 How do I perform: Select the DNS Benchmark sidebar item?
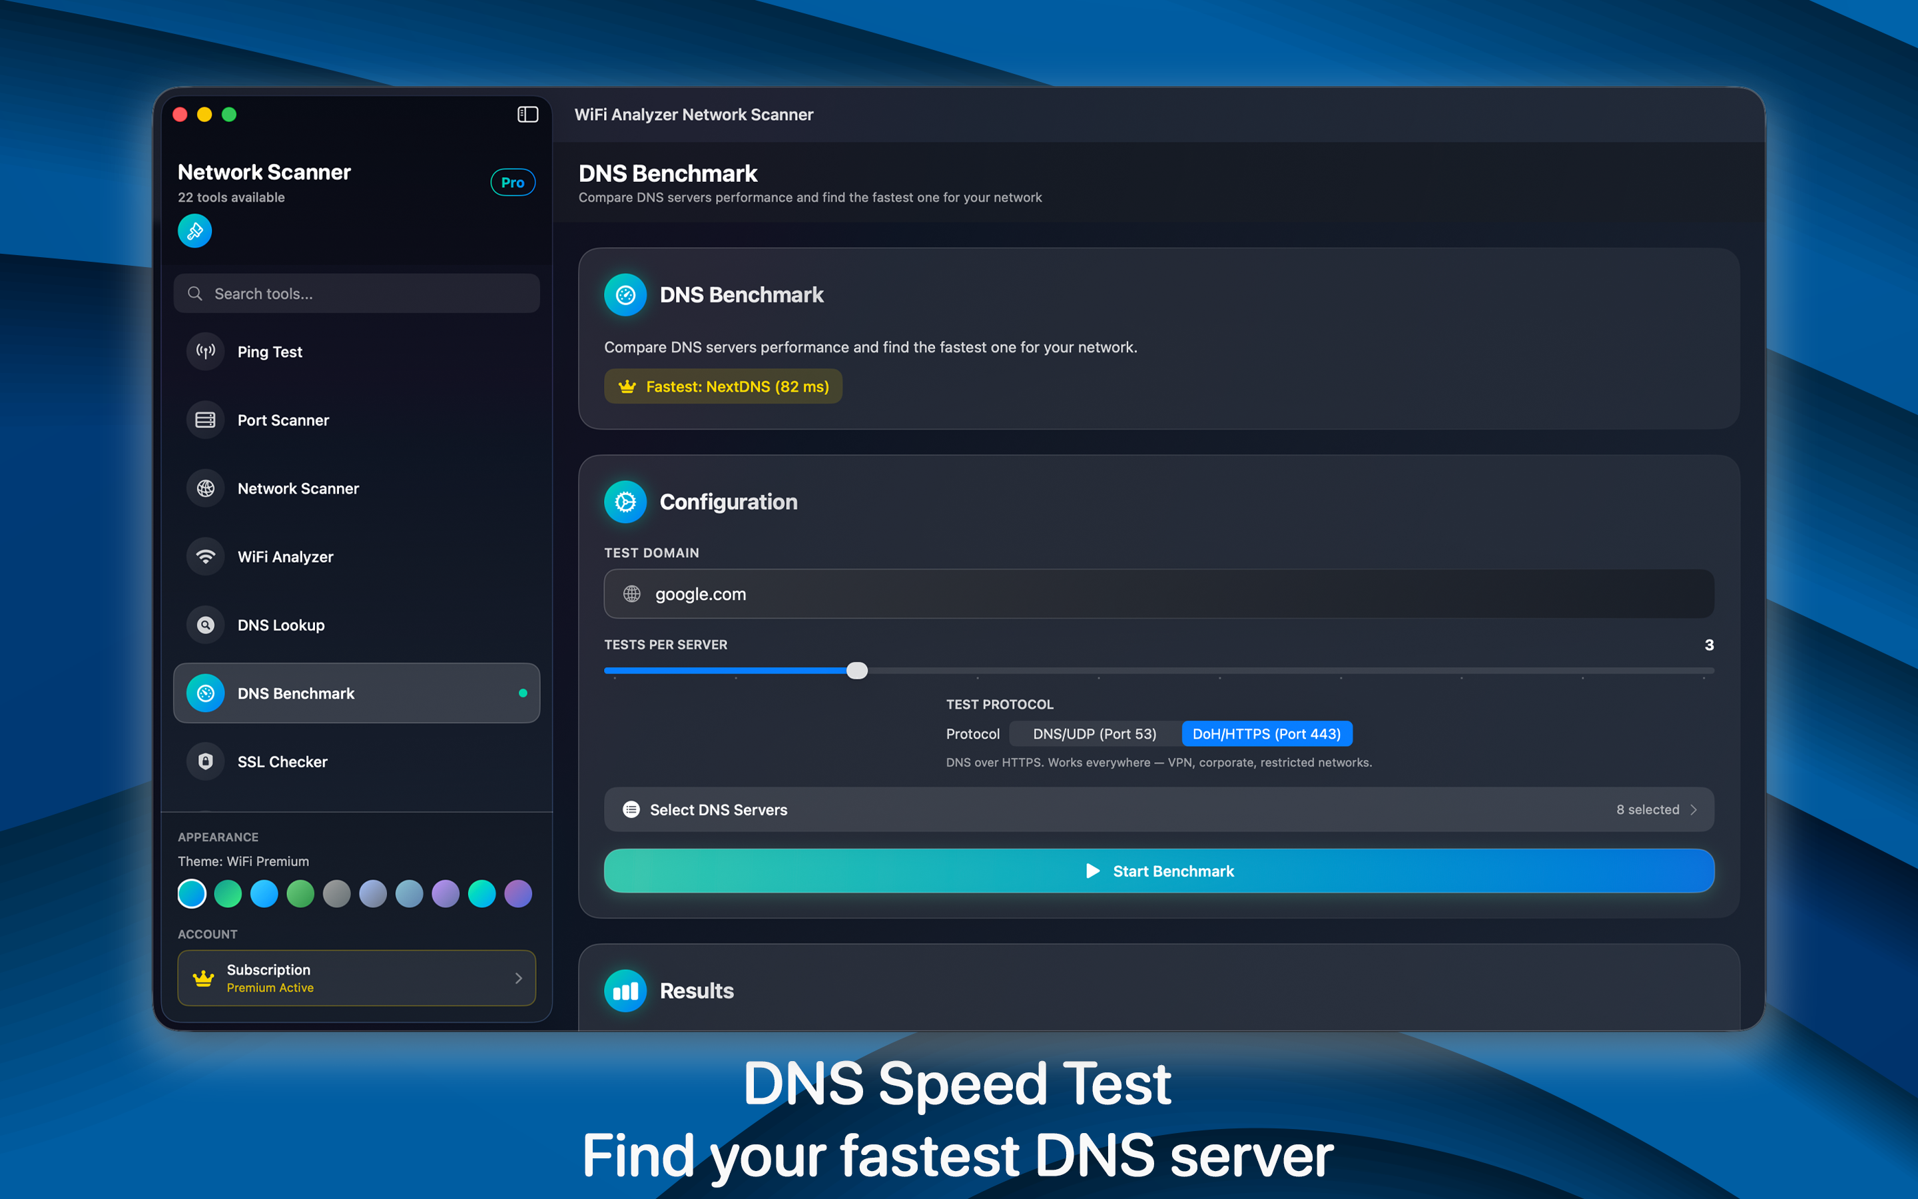[296, 693]
